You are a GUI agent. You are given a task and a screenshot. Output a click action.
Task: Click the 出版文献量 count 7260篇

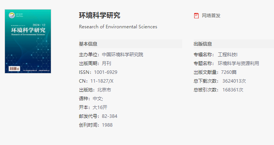coord(229,72)
